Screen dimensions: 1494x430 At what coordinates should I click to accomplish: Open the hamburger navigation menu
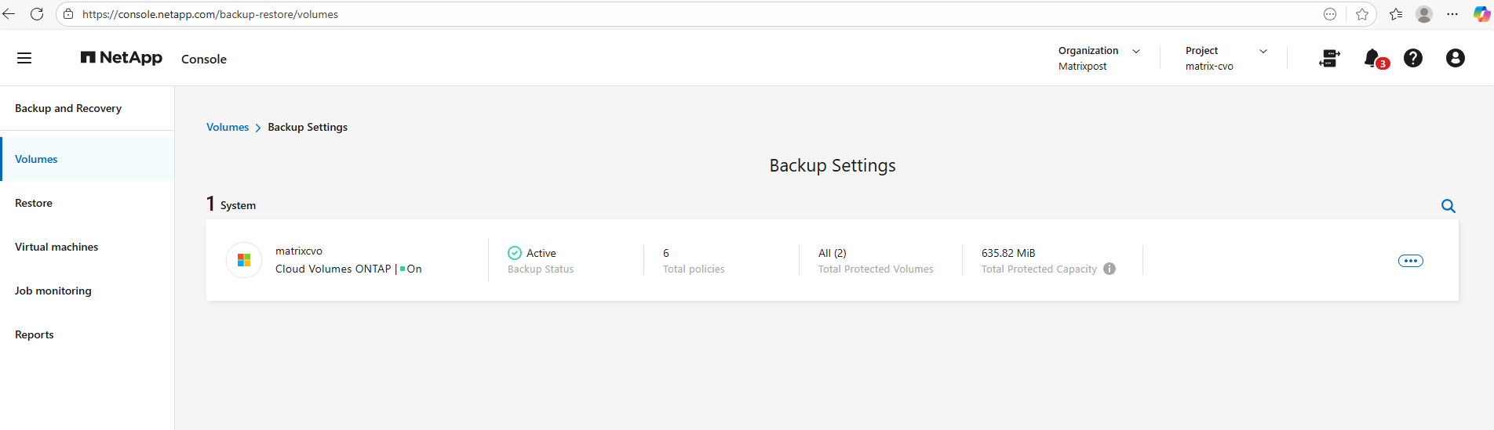24,58
